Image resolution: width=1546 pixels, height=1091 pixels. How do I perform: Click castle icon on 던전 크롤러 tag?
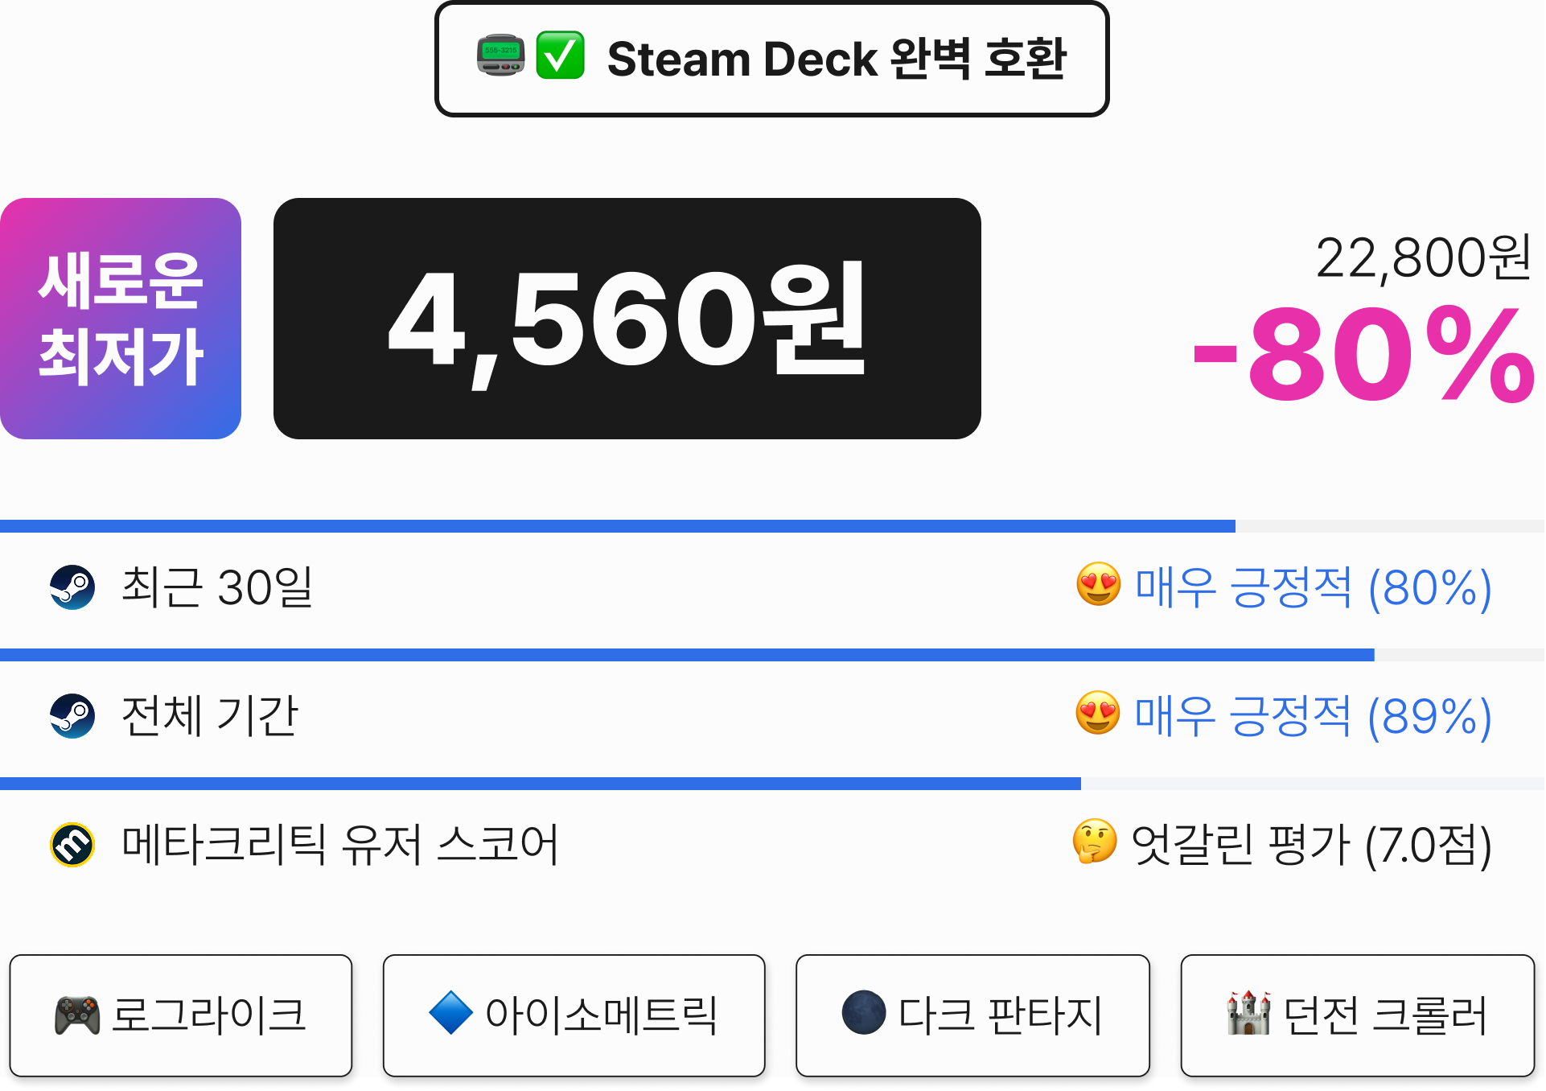tap(1249, 1014)
